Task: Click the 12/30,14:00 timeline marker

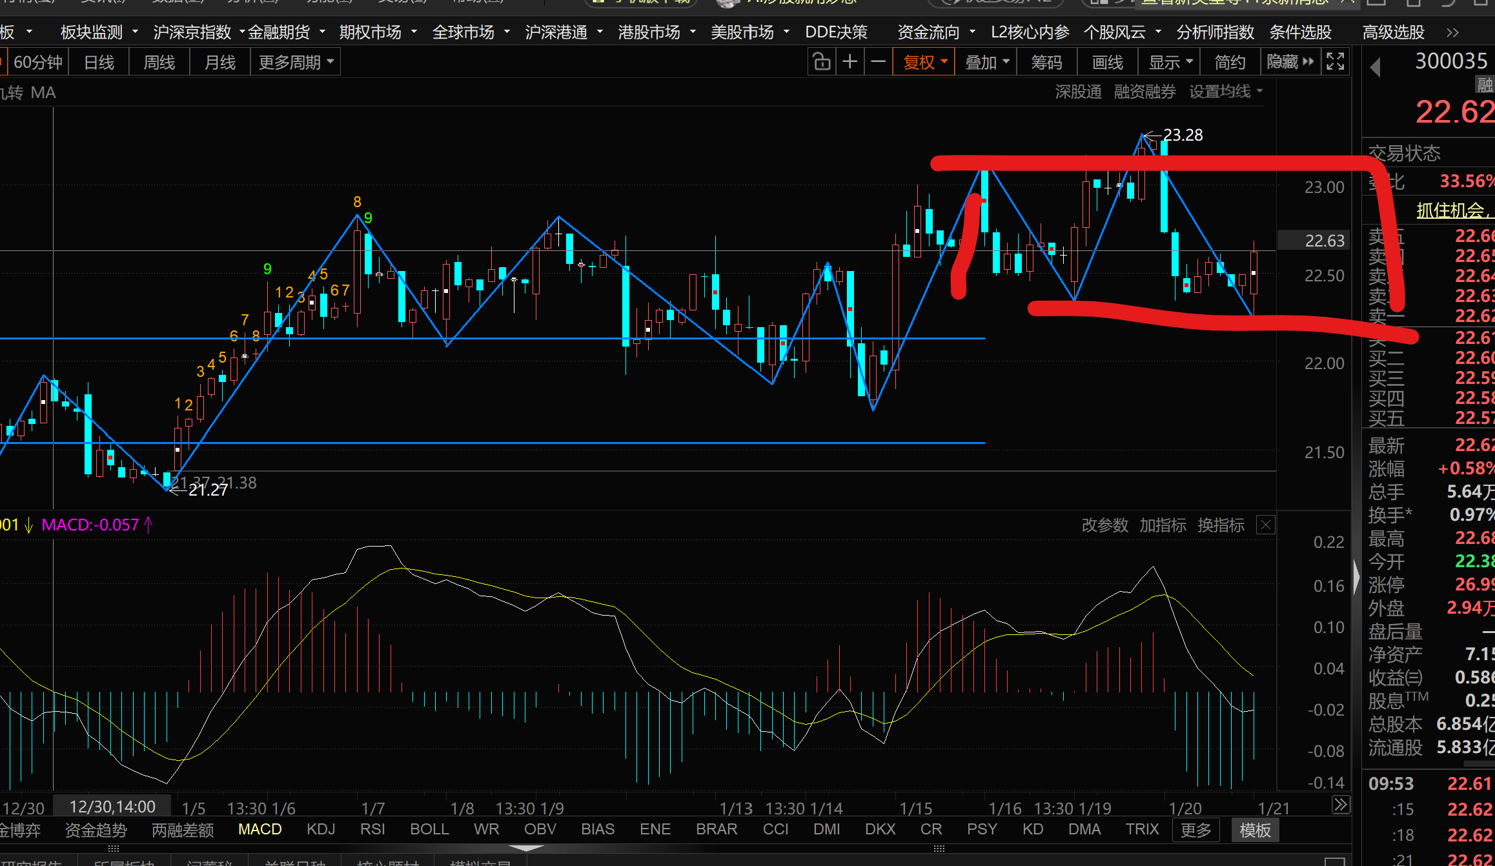Action: click(112, 807)
